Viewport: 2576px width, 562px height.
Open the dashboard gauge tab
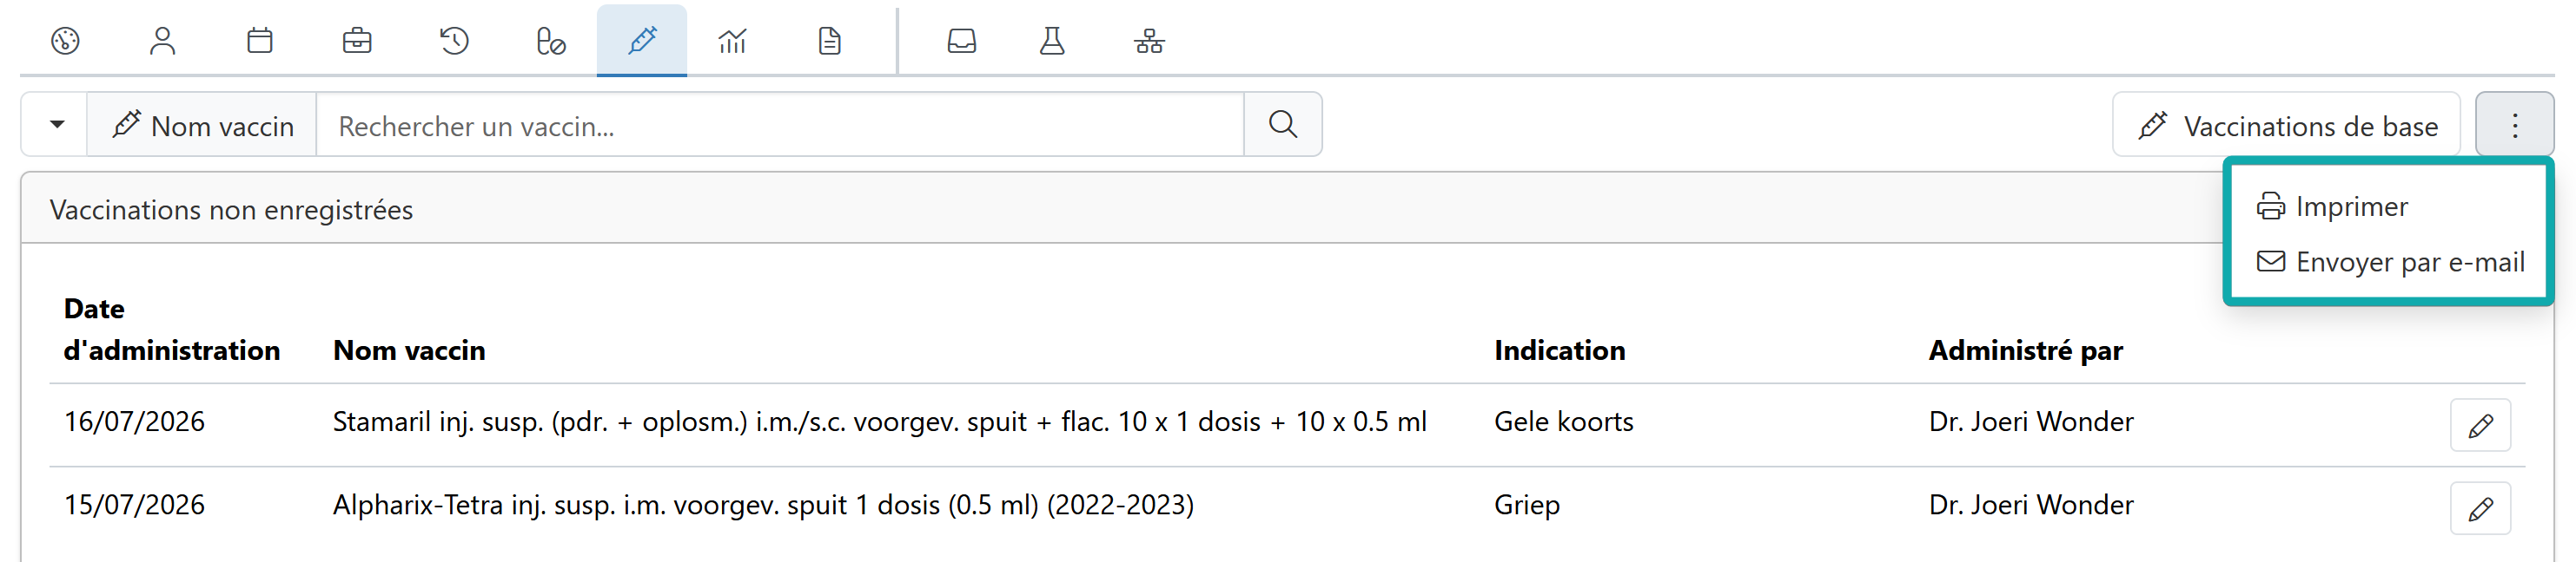tap(65, 41)
